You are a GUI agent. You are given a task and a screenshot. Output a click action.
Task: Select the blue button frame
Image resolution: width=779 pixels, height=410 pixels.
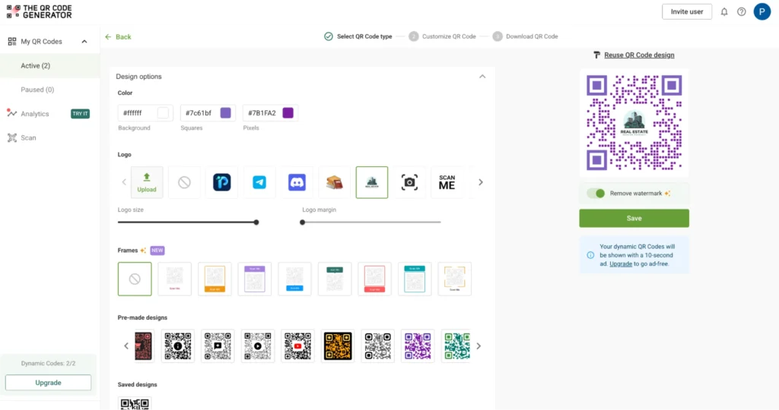[294, 279]
